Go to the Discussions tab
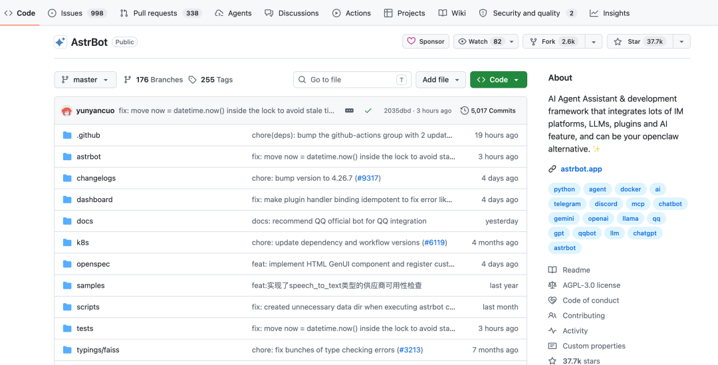 click(292, 13)
